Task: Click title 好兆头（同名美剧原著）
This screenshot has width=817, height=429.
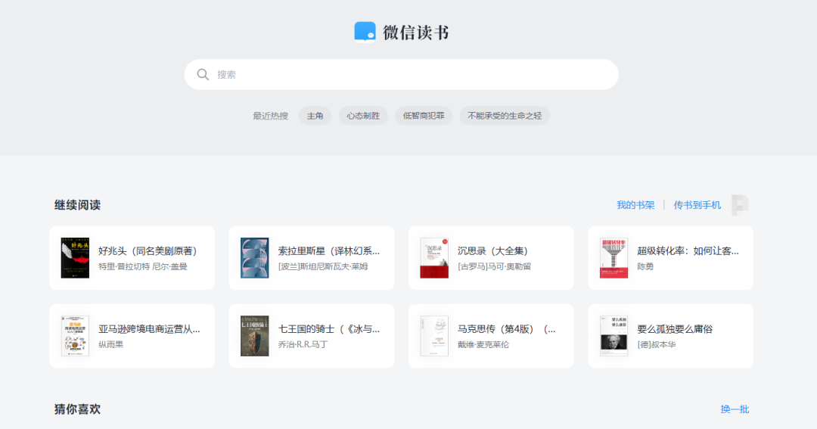Action: (149, 250)
